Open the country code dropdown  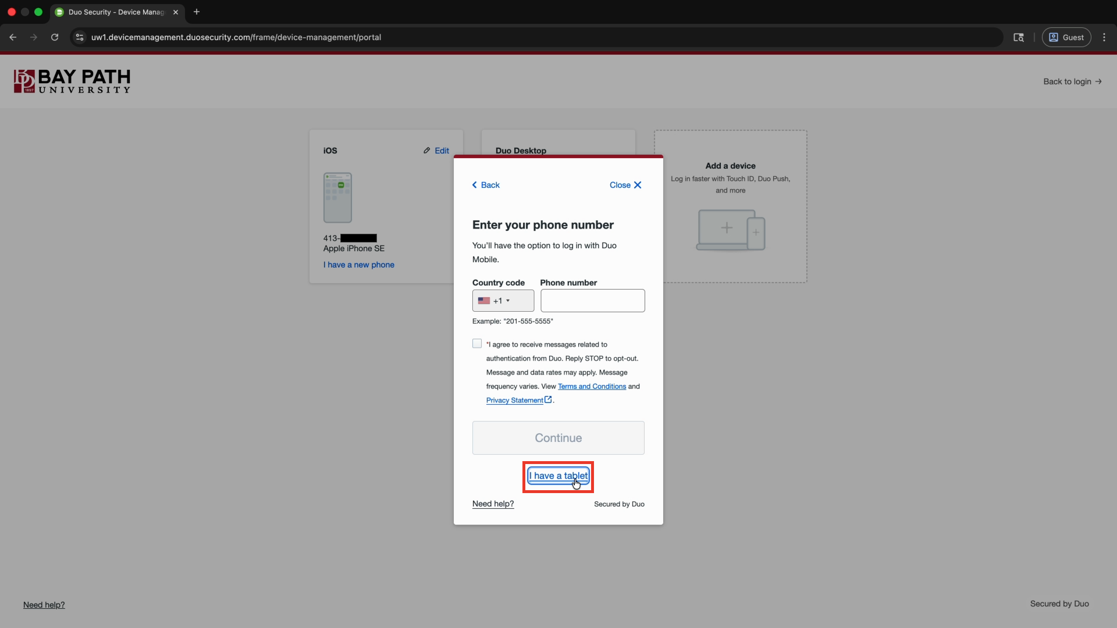pos(503,301)
